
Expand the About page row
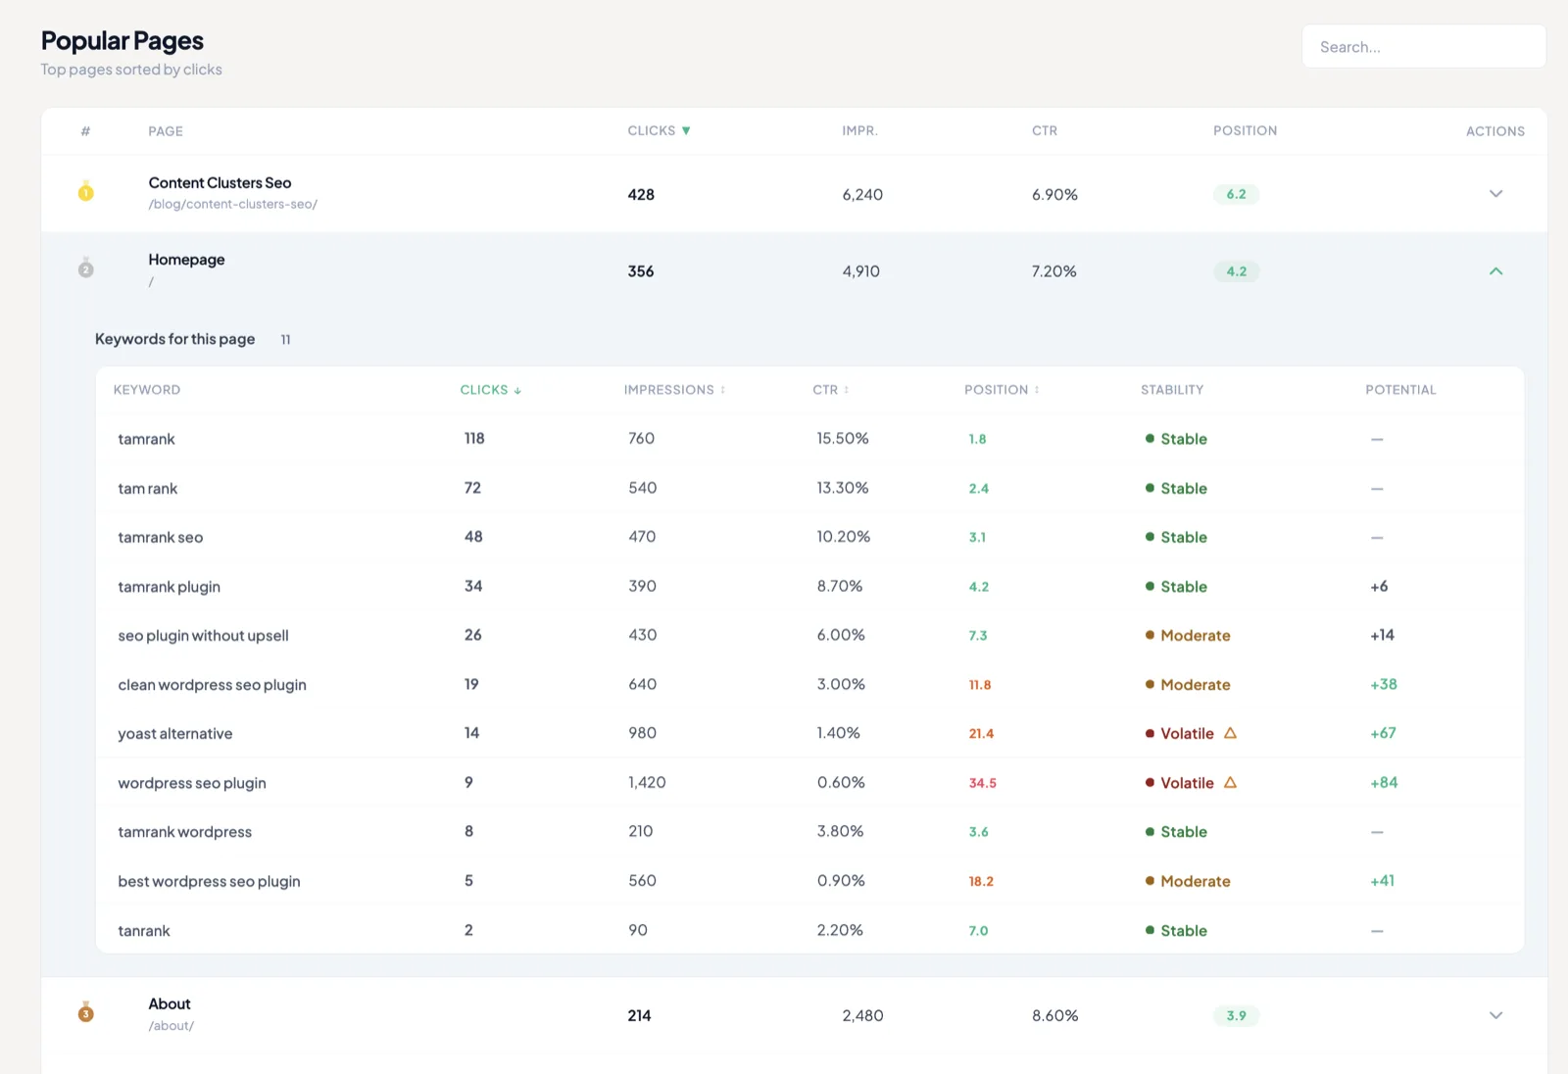pos(1495,1015)
